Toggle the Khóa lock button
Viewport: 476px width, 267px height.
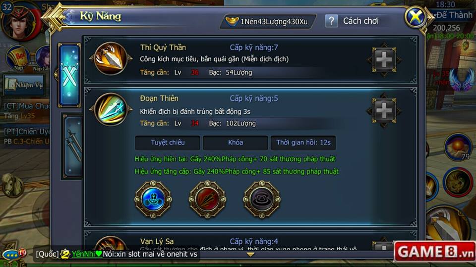point(235,142)
